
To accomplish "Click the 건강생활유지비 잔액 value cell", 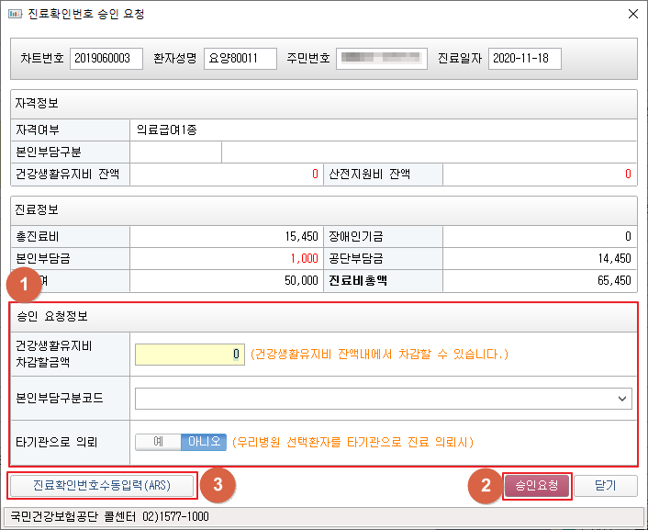I will [226, 174].
